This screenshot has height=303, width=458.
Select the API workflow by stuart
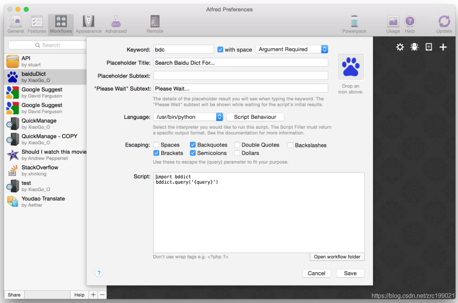pyautogui.click(x=45, y=61)
